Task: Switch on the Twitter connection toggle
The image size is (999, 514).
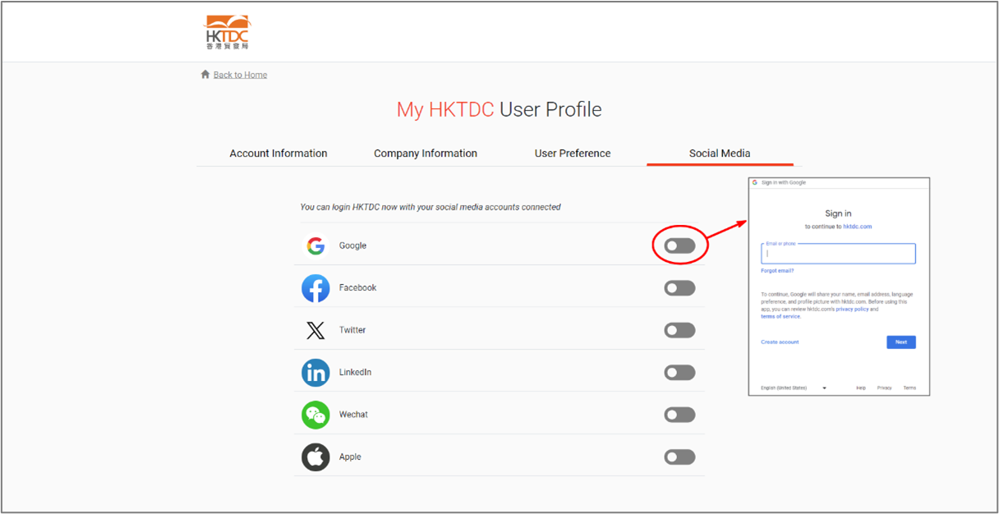Action: (x=679, y=330)
